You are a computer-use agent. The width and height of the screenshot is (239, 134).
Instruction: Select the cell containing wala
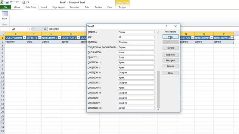coord(34,42)
